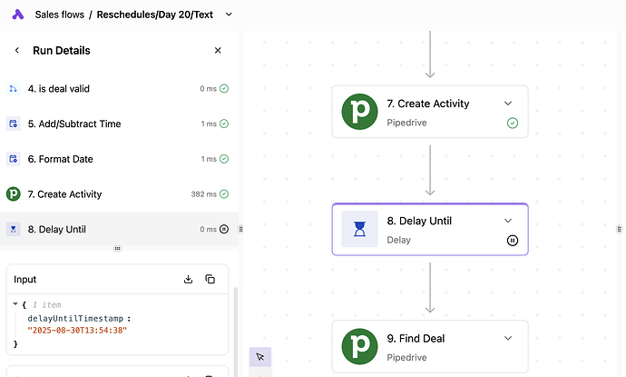This screenshot has height=377, width=626.
Task: Click the Activepieces logo icon
Action: [16, 15]
